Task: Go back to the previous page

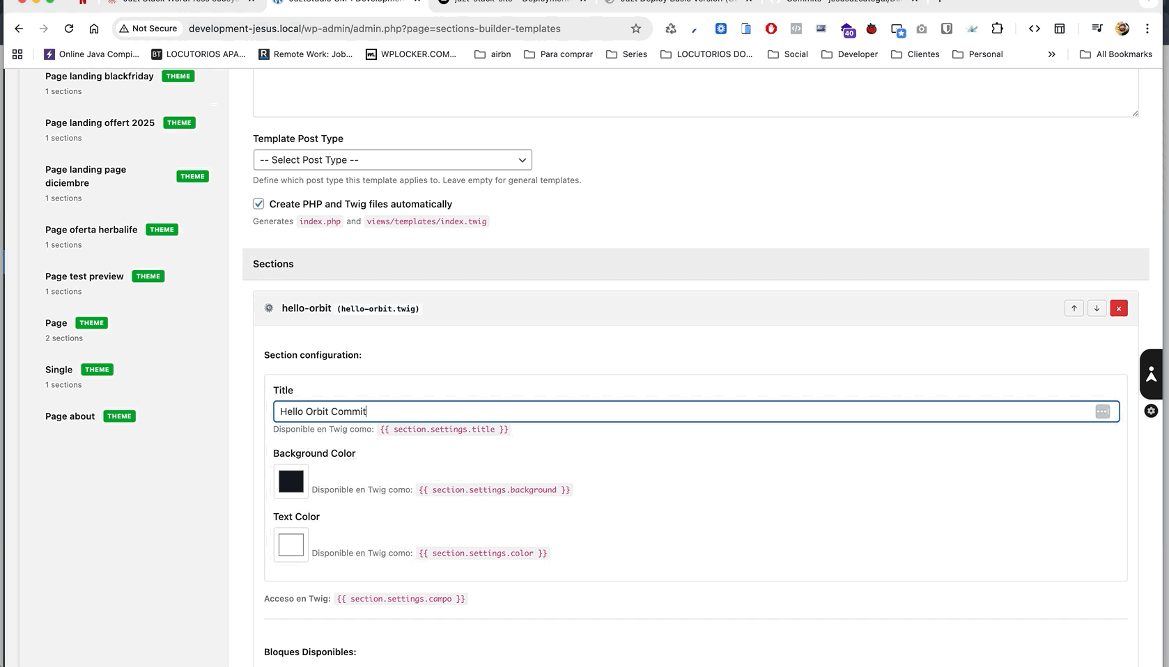Action: [x=19, y=29]
